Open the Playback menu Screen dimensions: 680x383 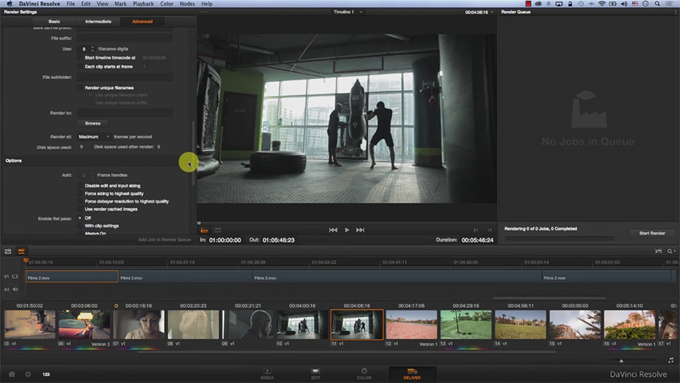143,3
